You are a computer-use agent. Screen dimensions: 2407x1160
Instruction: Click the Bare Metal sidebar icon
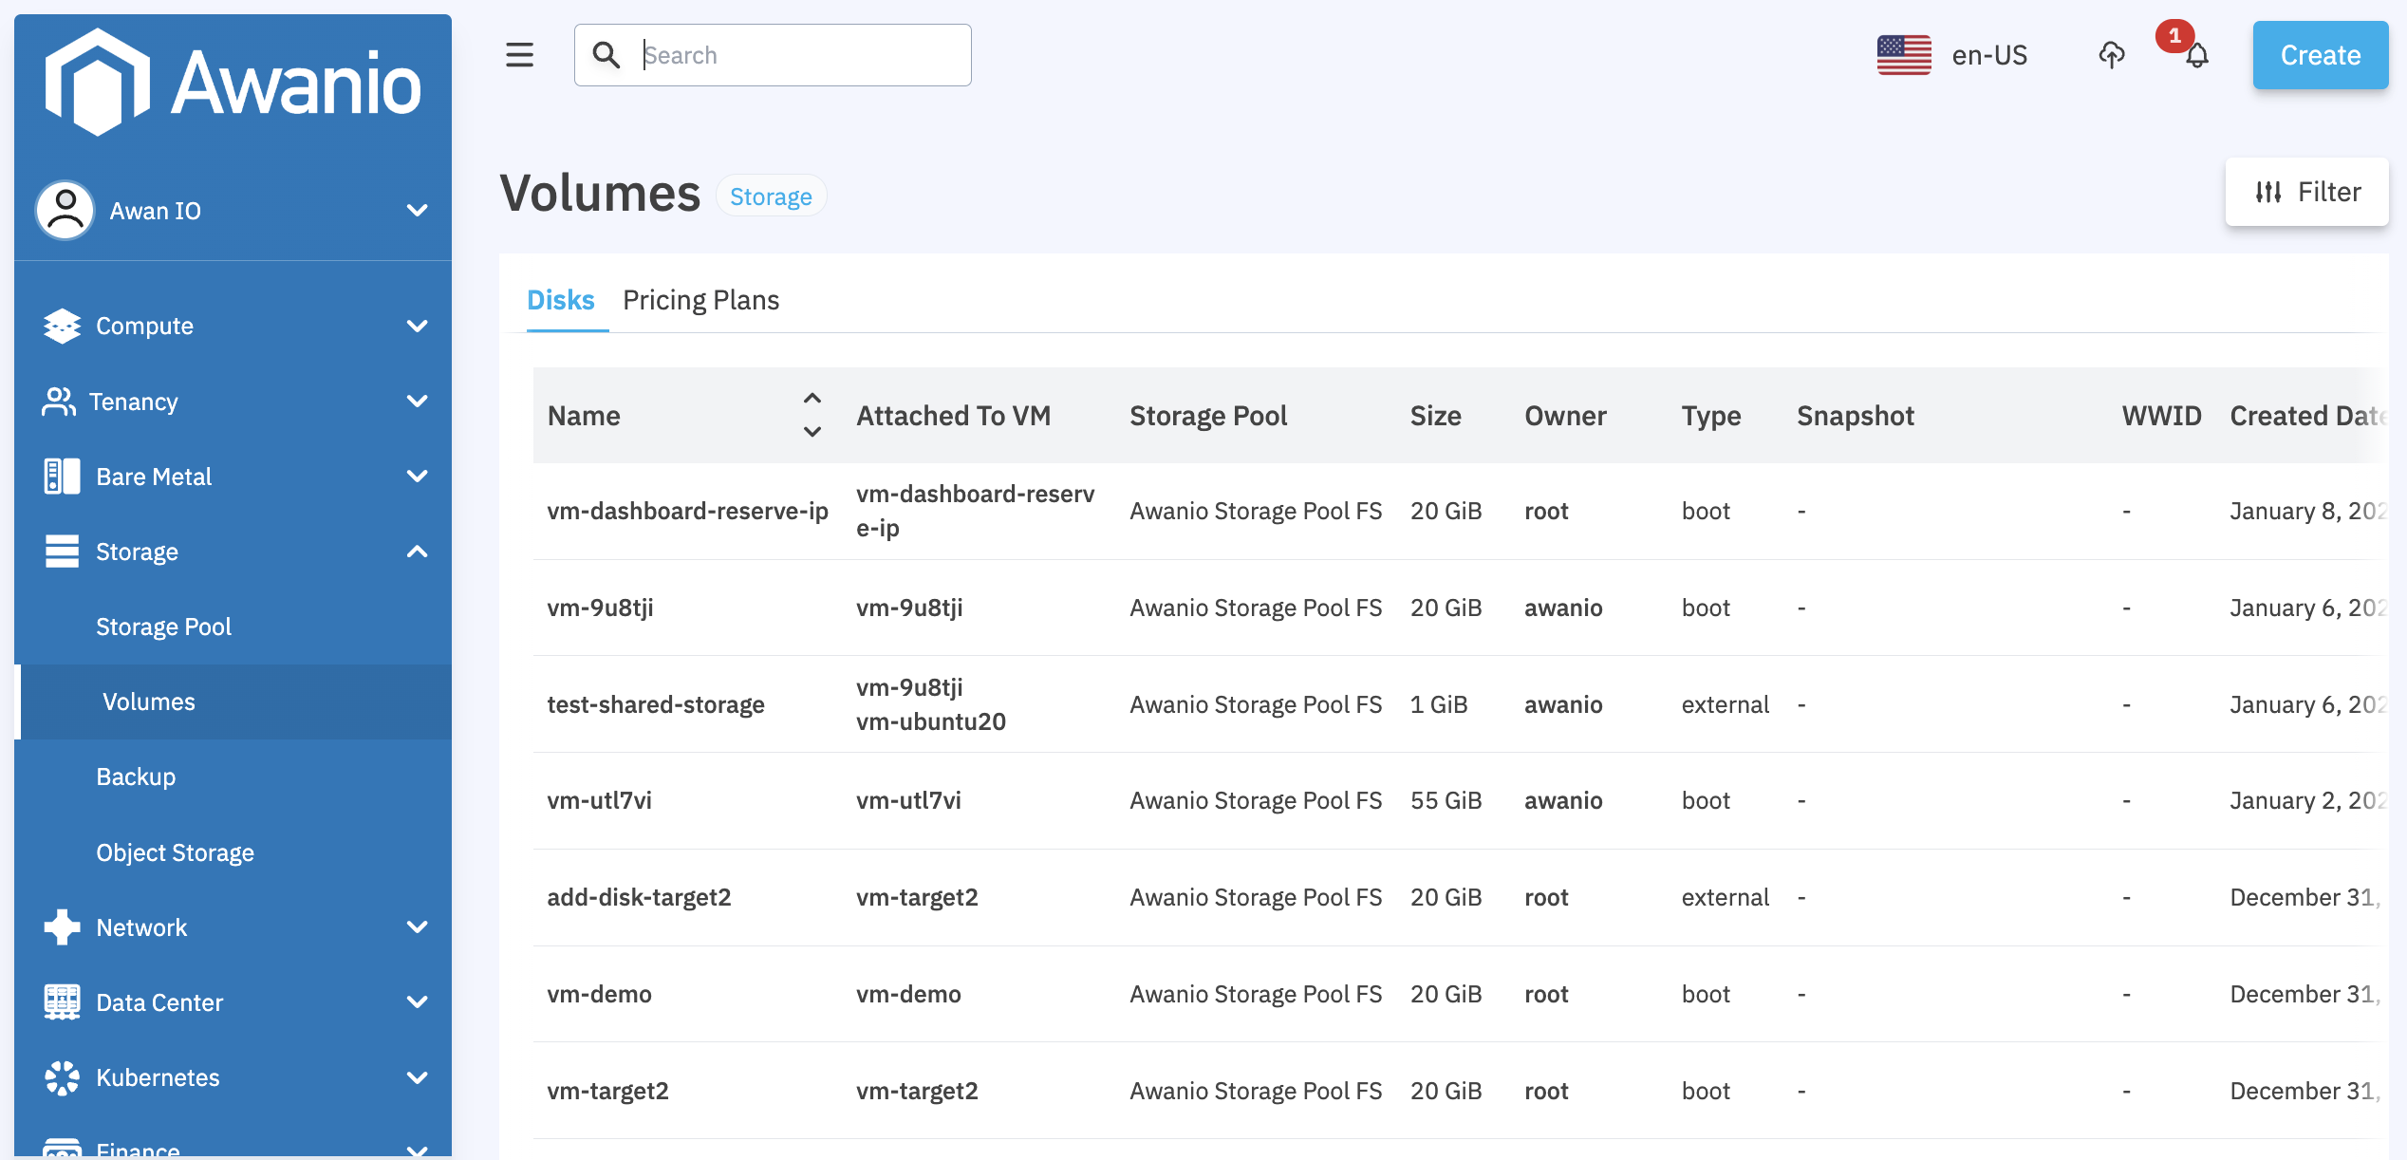click(x=62, y=477)
